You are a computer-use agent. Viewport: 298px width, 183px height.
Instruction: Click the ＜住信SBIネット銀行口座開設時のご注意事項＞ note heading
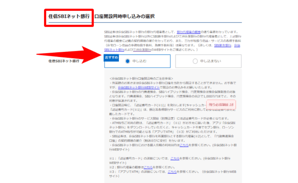pyautogui.click(x=141, y=78)
